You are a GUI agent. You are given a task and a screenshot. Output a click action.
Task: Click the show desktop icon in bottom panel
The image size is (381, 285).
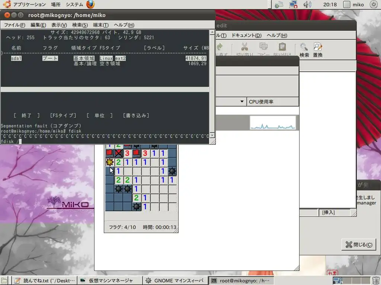[4, 281]
